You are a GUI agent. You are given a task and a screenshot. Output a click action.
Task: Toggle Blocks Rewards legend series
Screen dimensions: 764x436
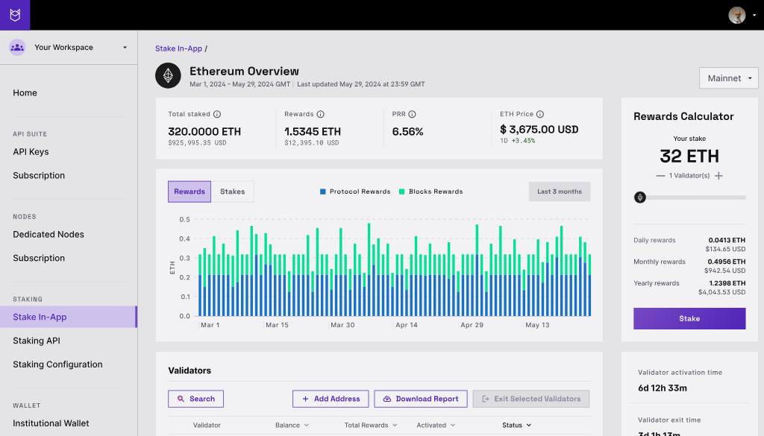click(431, 192)
